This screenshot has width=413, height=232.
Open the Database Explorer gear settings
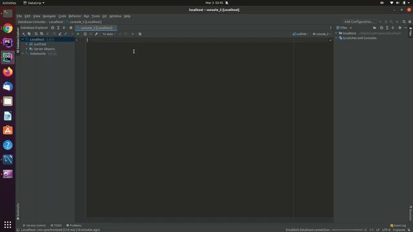click(71, 28)
